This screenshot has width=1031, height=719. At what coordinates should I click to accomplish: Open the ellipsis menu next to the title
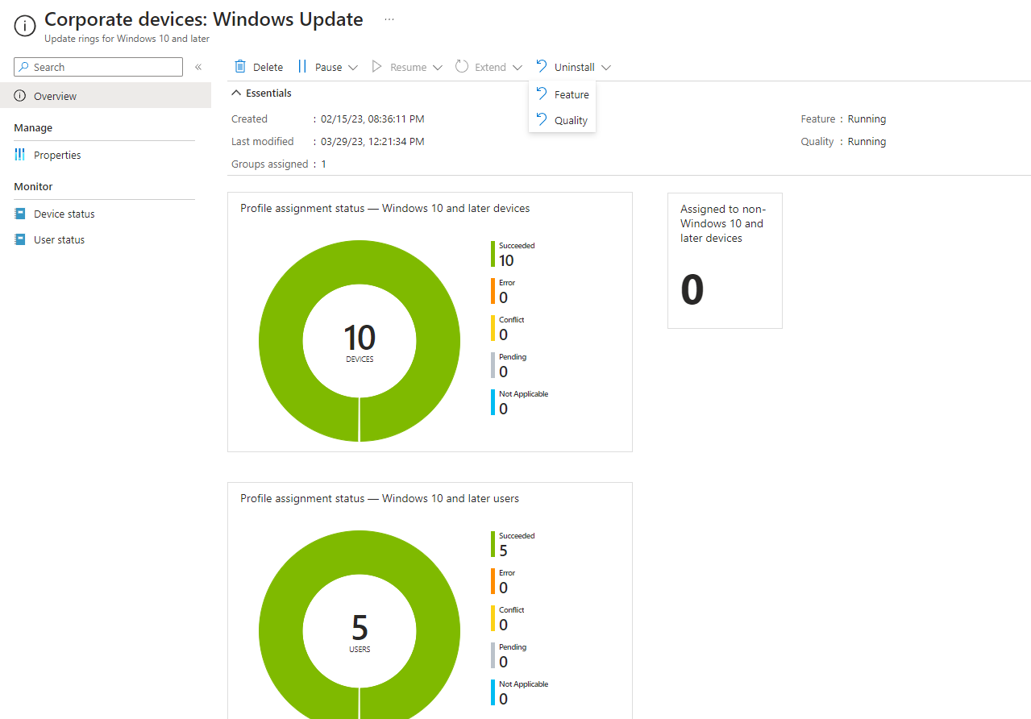tap(389, 19)
